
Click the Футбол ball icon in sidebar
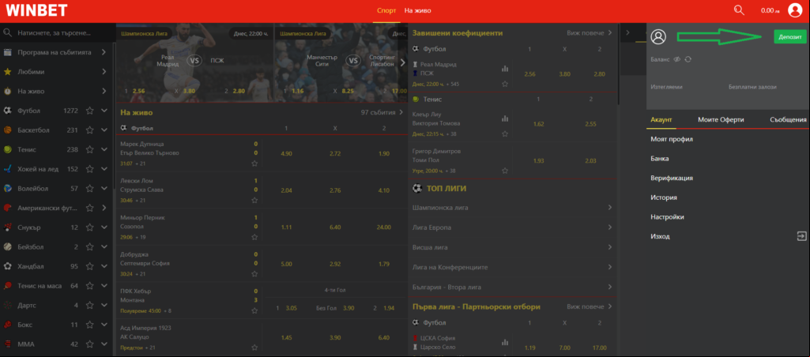coord(7,111)
